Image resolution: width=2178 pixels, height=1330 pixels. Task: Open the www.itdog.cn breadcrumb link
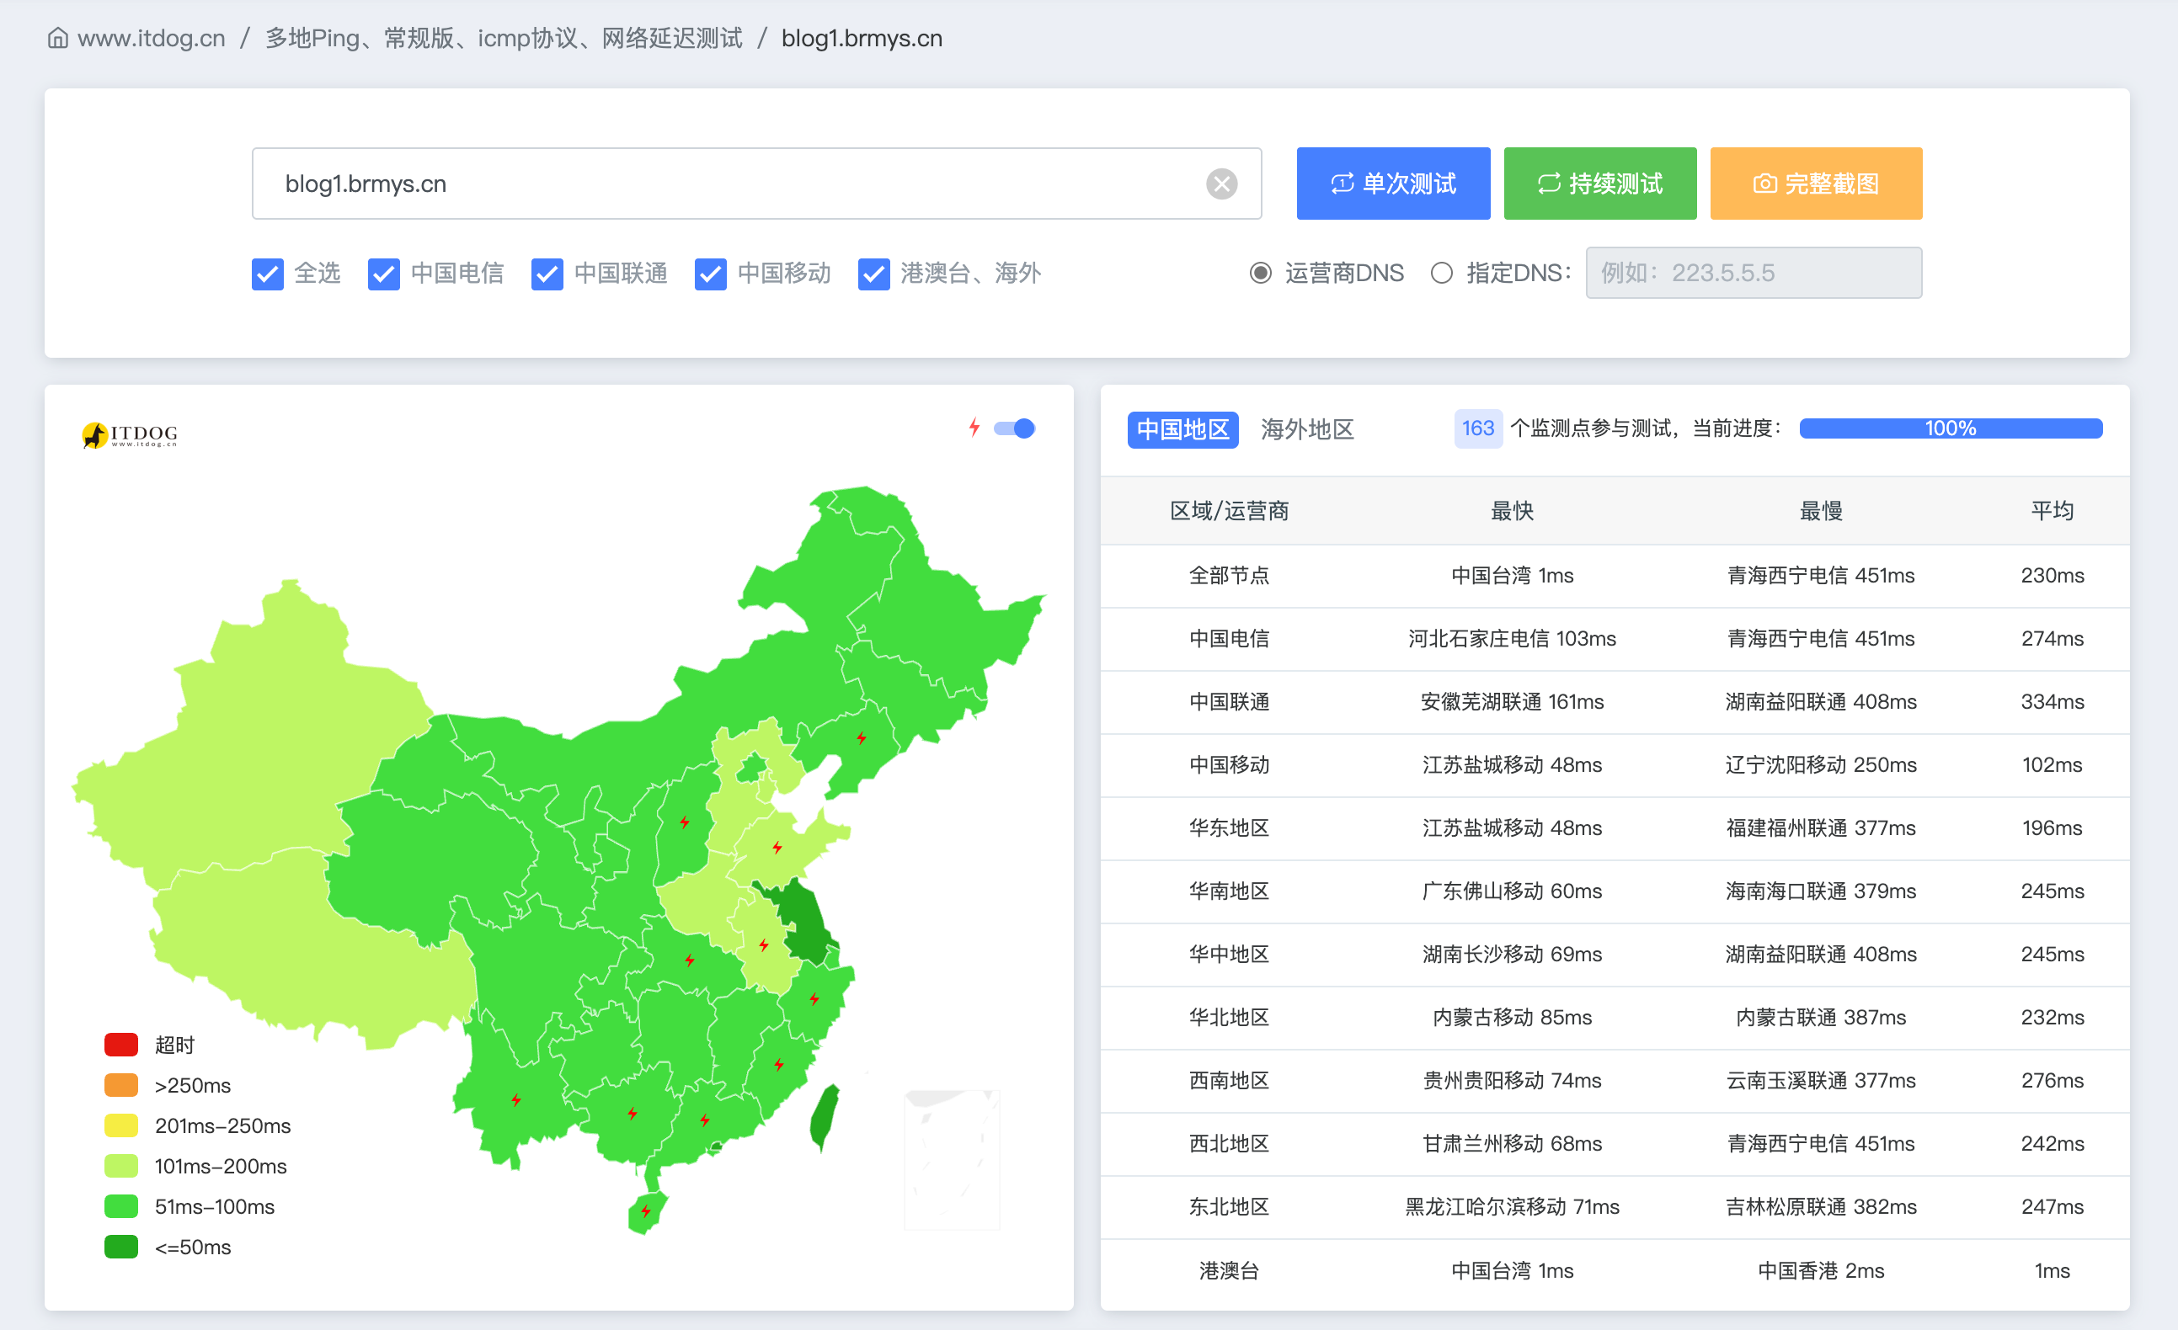tap(151, 38)
